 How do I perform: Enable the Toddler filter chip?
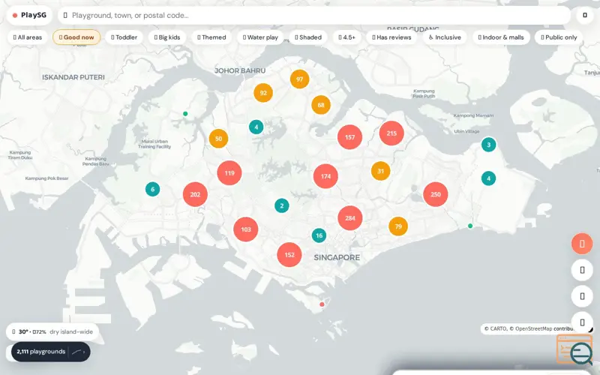pyautogui.click(x=124, y=37)
